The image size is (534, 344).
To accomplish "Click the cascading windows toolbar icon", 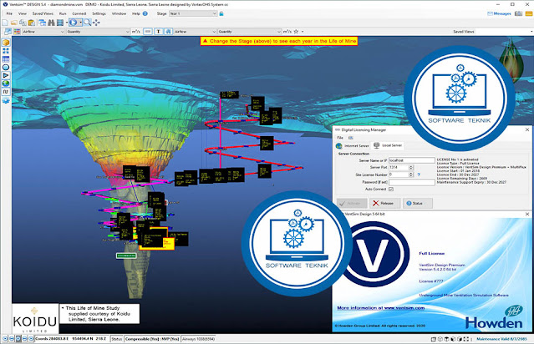I will tap(43, 23).
